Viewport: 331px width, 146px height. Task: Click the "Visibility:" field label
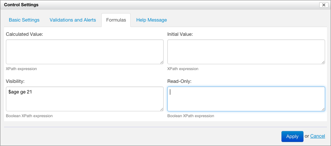16,81
